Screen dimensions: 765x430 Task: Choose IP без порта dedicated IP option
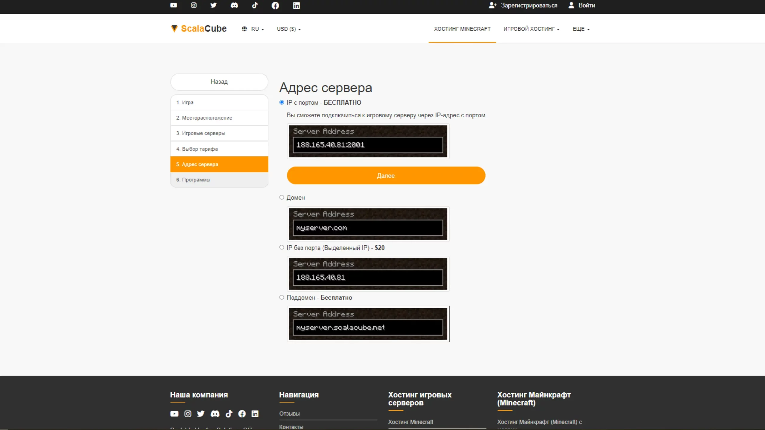(x=281, y=247)
